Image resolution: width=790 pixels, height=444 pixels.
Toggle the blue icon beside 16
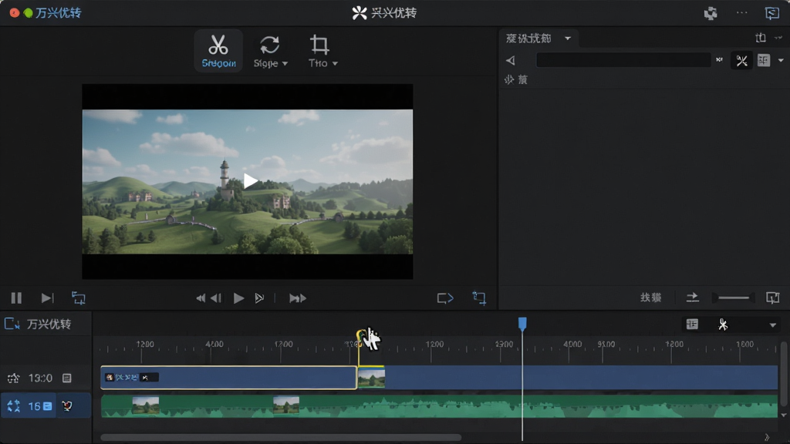click(47, 405)
